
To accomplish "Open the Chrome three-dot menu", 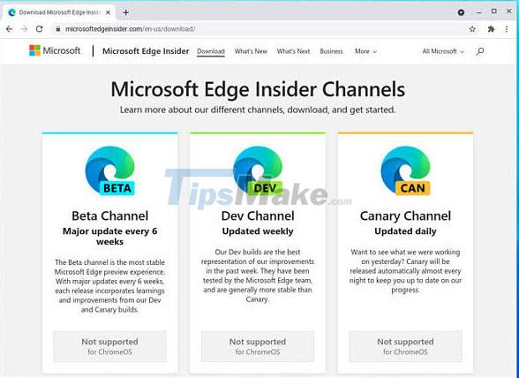I will pos(507,29).
